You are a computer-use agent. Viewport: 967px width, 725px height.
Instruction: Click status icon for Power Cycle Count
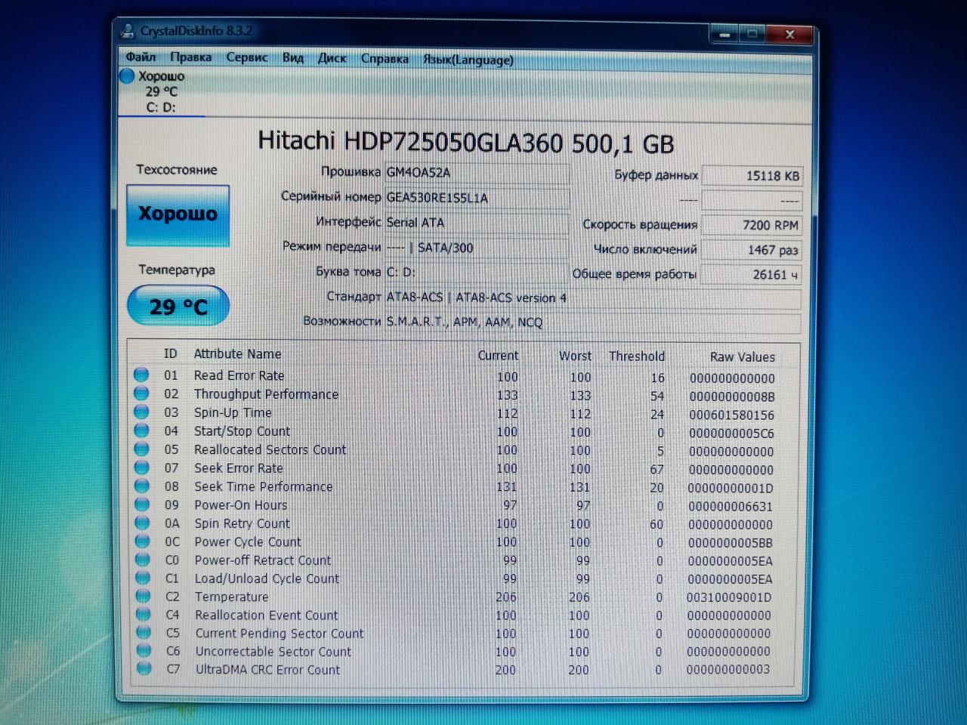pyautogui.click(x=142, y=541)
